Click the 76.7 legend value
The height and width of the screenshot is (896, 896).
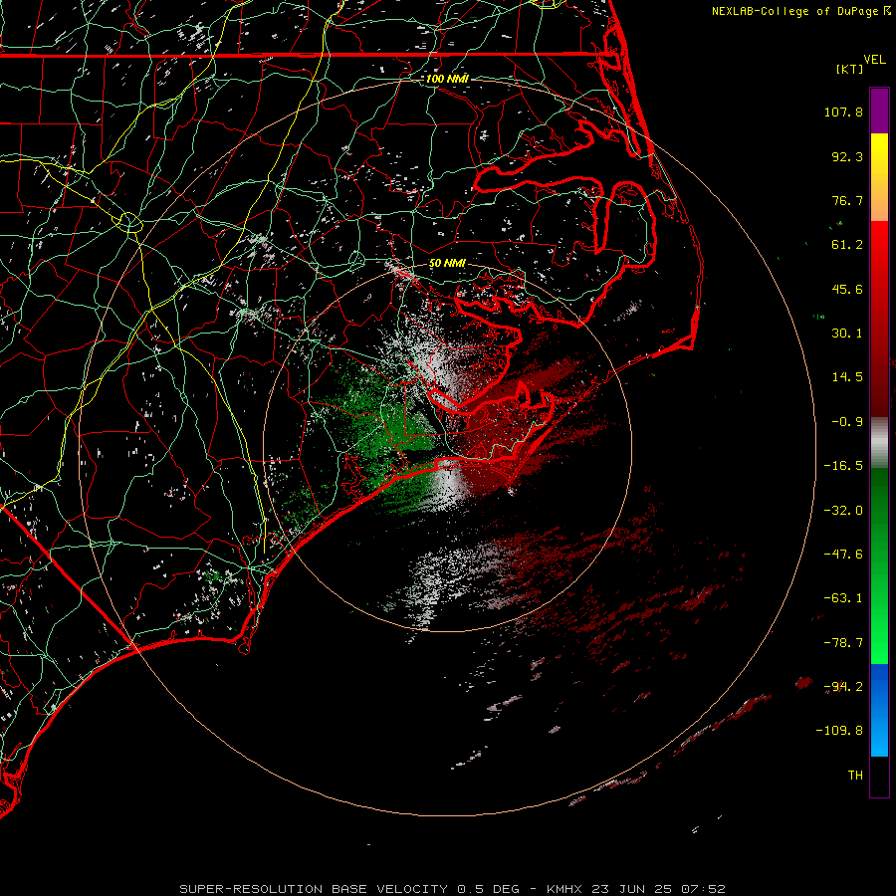pyautogui.click(x=847, y=200)
